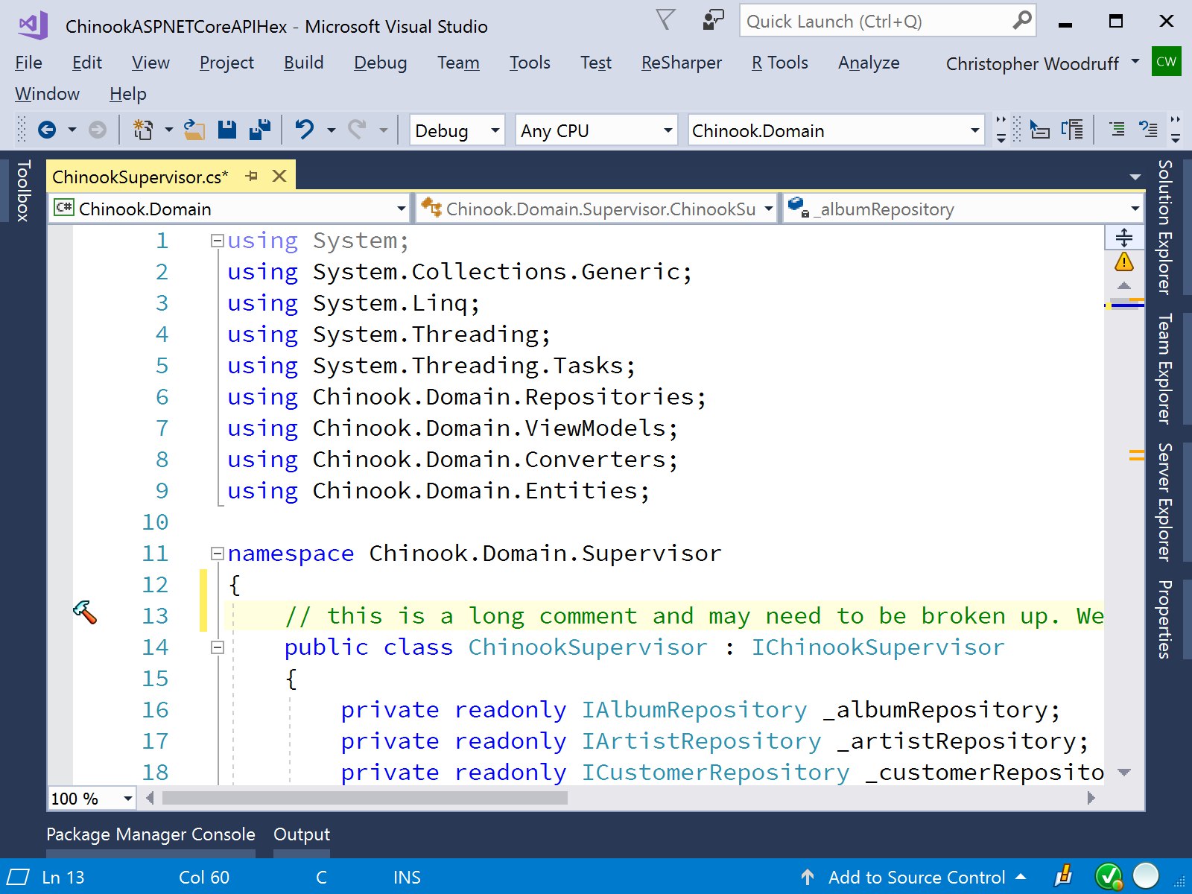Collapse the ChinookSupervisor class at line 14
The image size is (1192, 894).
[217, 647]
